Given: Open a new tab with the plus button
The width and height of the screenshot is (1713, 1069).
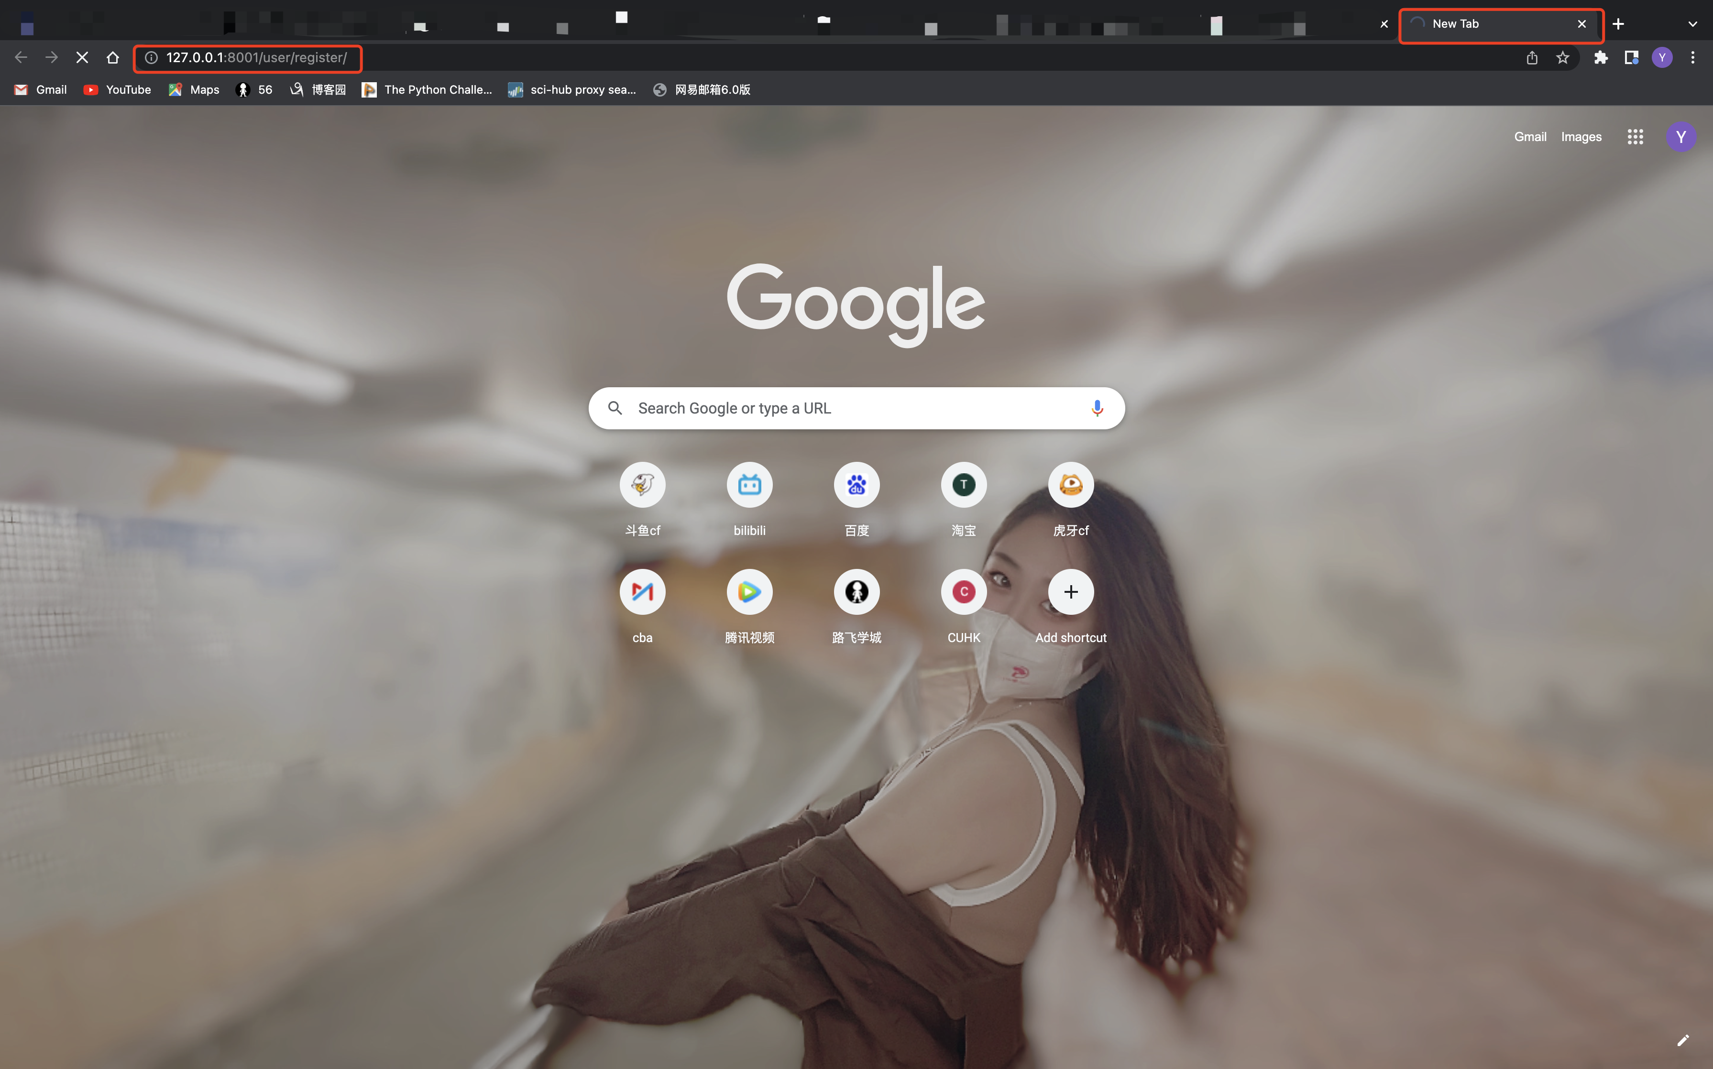Looking at the screenshot, I should tap(1618, 24).
